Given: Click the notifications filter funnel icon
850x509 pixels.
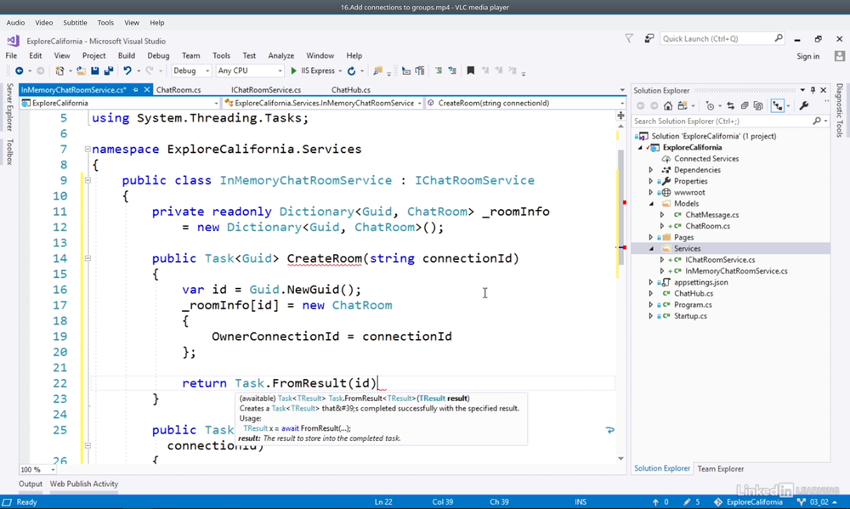Looking at the screenshot, I should point(629,38).
